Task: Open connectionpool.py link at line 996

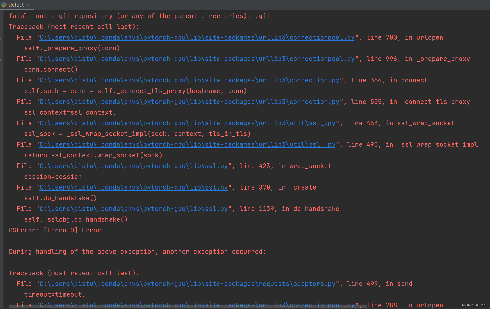Action: (x=197, y=59)
